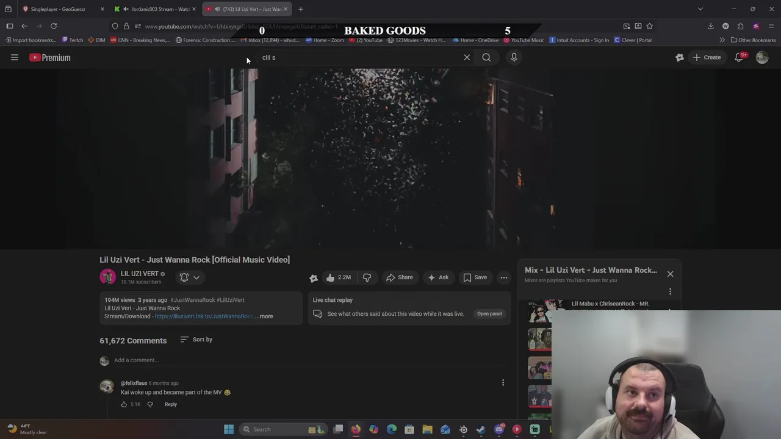The height and width of the screenshot is (439, 781).
Task: List all tabs dropdown arrow
Action: click(x=700, y=9)
